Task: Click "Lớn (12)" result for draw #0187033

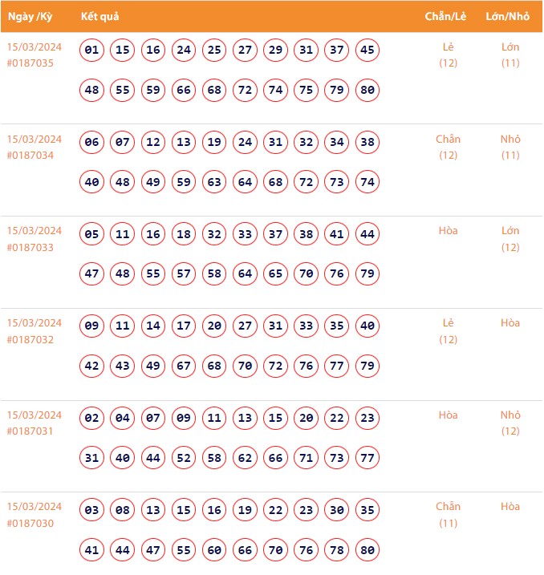Action: 510,238
